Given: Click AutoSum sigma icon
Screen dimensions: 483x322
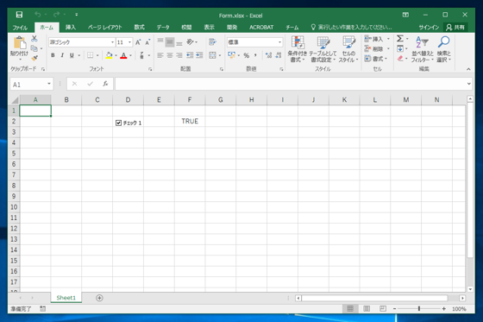Looking at the screenshot, I should point(400,39).
